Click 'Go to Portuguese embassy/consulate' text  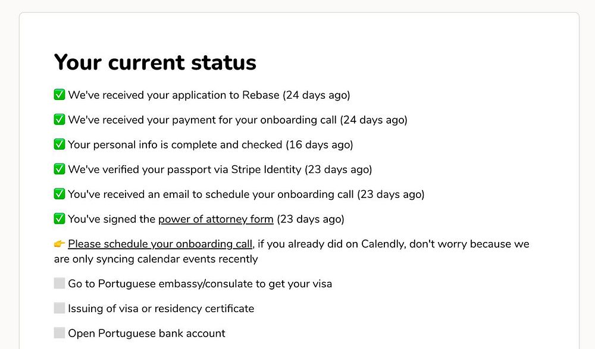tap(200, 284)
